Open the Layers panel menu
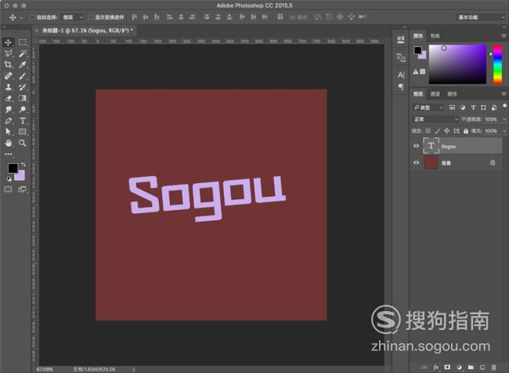Screen dimensions: 509x373 tap(504, 94)
